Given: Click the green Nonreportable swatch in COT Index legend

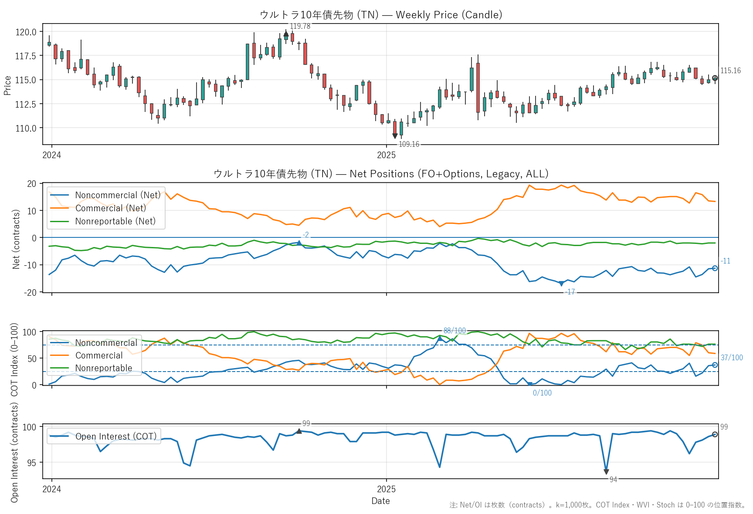Looking at the screenshot, I should click(x=60, y=368).
